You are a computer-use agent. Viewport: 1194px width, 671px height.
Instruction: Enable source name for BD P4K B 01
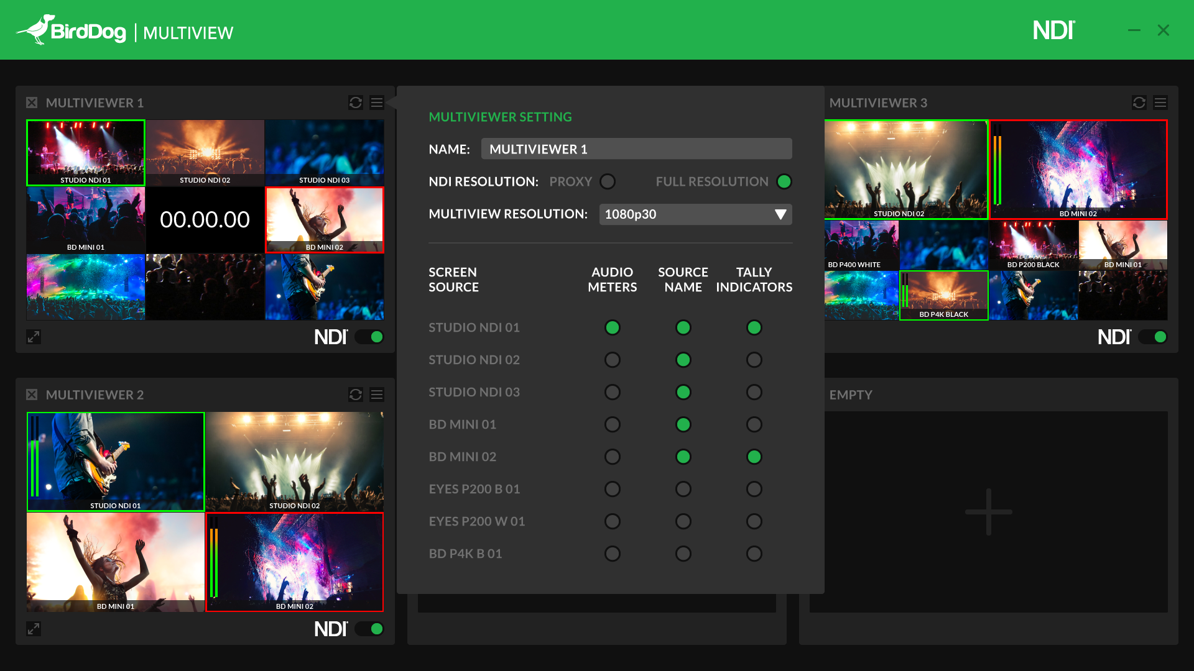(683, 554)
